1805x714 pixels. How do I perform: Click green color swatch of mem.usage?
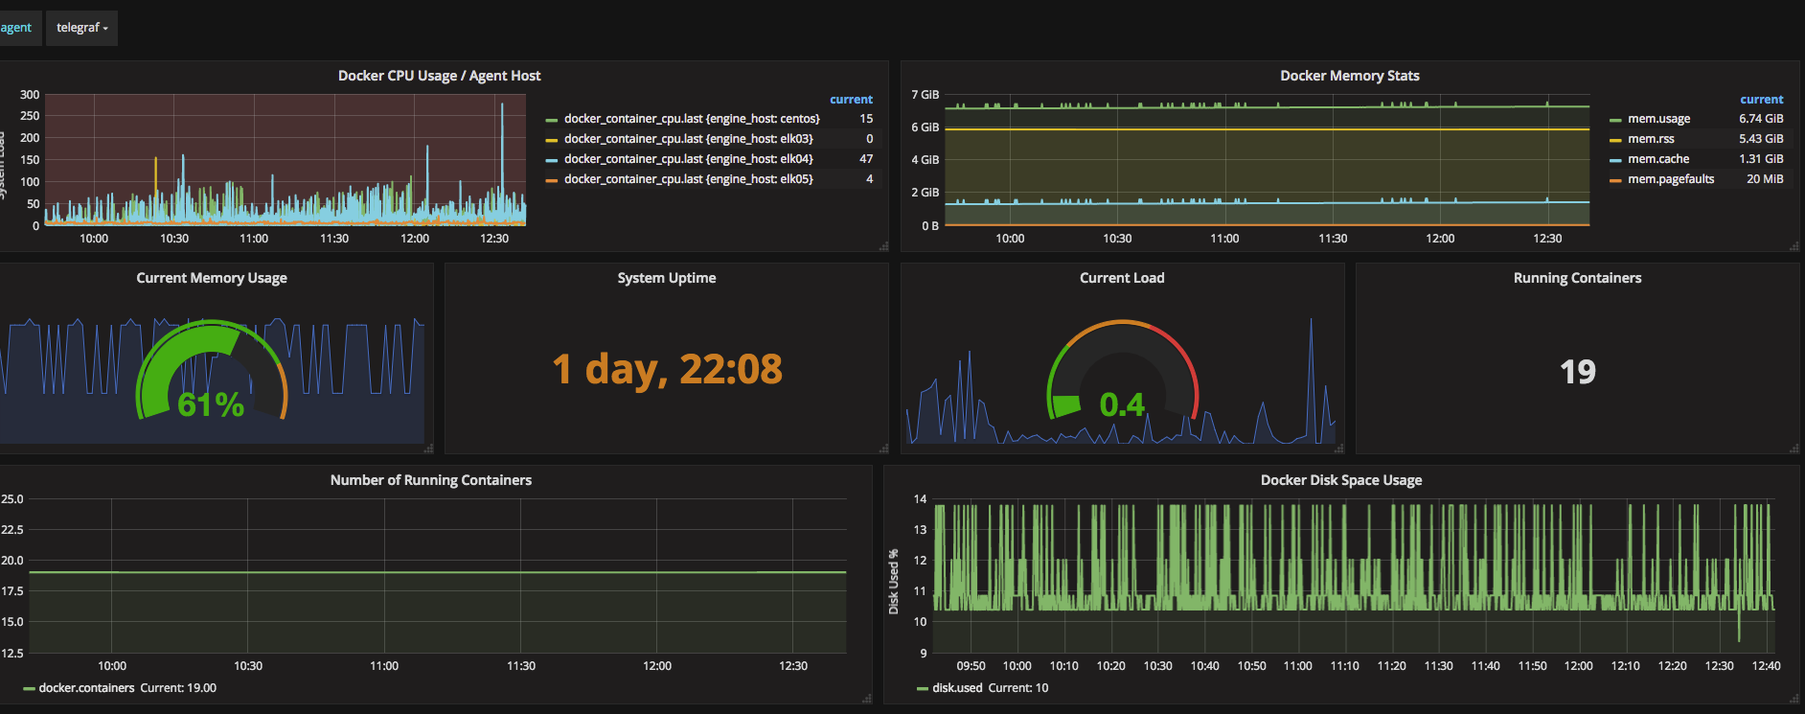pyautogui.click(x=1615, y=121)
